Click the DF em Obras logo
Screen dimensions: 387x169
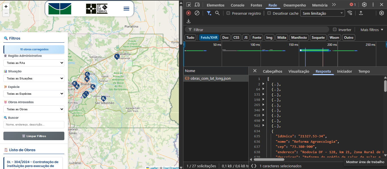(x=97, y=9)
